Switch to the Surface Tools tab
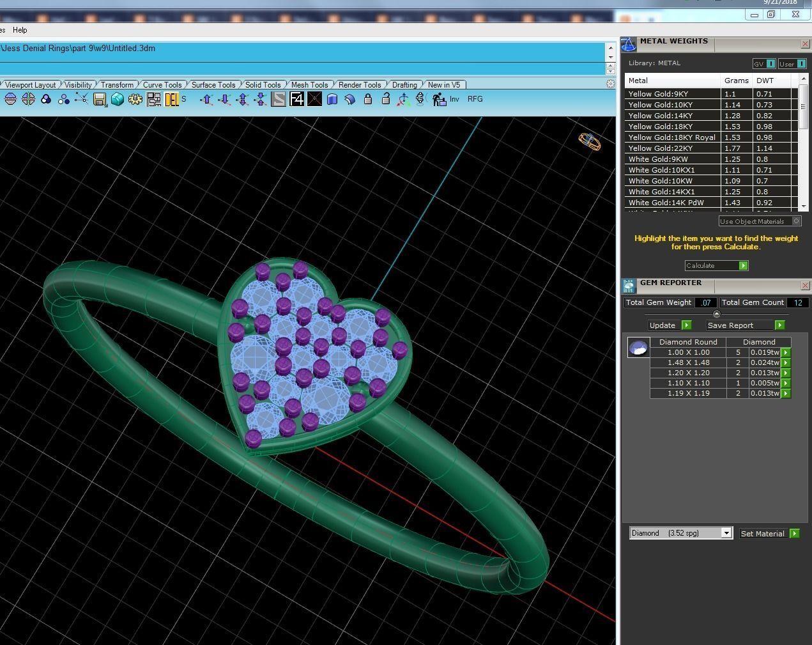Viewport: 812px width, 645px height. pos(213,84)
